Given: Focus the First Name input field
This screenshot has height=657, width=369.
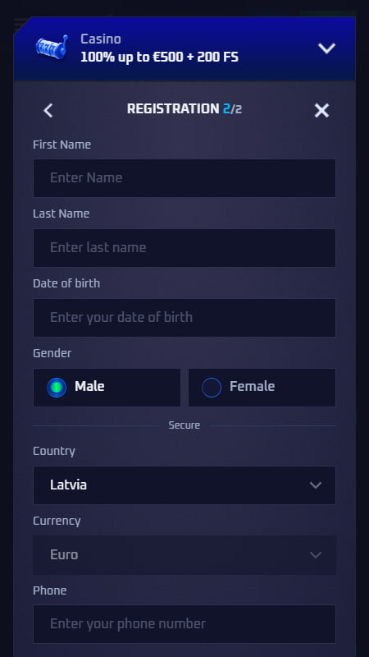Looking at the screenshot, I should (184, 178).
